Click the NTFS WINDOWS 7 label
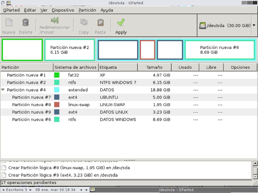This screenshot has height=193, width=258. point(118,82)
